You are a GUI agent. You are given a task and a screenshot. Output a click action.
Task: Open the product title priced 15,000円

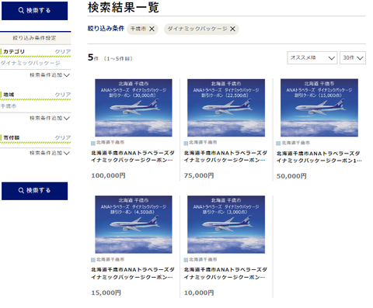tap(132, 273)
